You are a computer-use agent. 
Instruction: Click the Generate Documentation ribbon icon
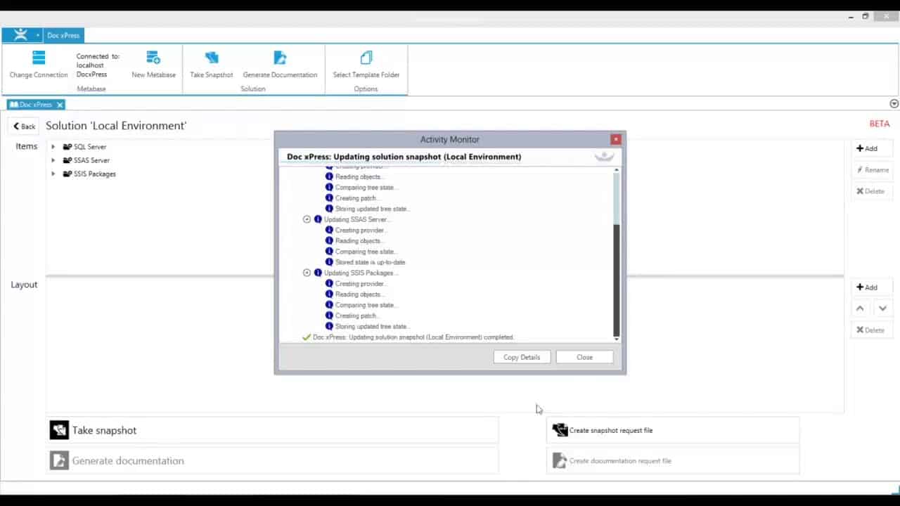(x=280, y=58)
